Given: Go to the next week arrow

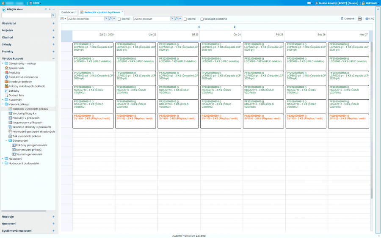Looking at the screenshot, I should coord(235,27).
